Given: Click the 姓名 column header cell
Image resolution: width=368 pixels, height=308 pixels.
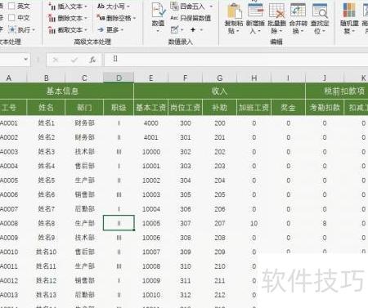Looking at the screenshot, I should click(46, 108).
